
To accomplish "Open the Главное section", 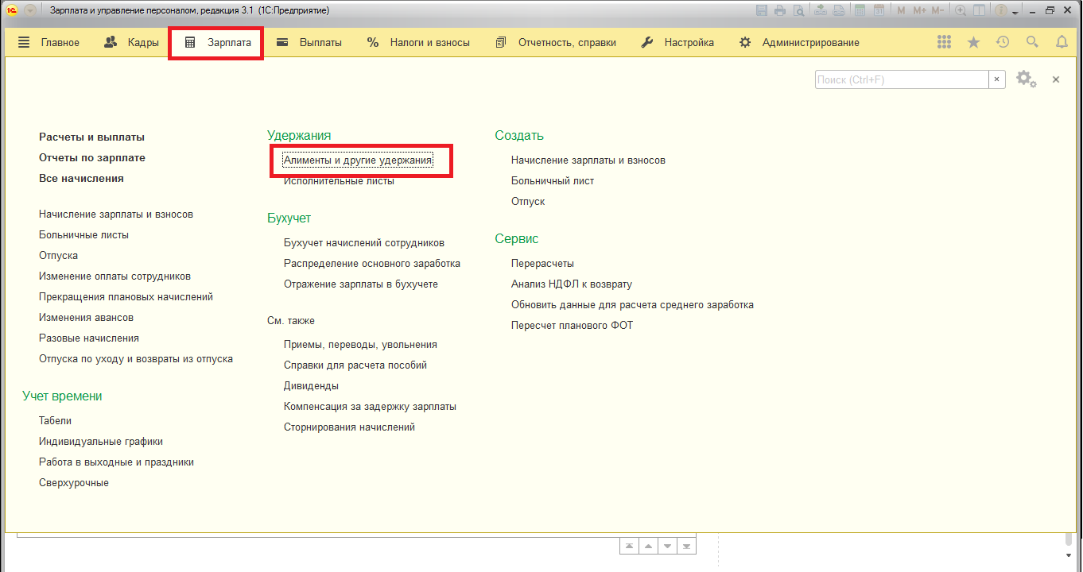I will pyautogui.click(x=49, y=42).
